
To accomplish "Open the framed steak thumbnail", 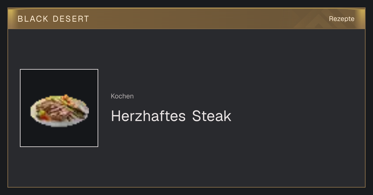I will pos(59,108).
